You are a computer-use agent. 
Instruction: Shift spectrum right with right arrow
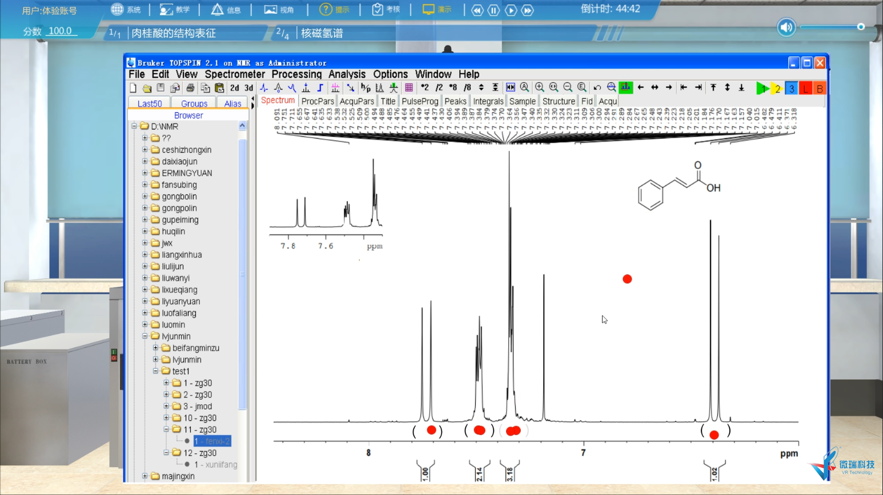click(x=669, y=87)
